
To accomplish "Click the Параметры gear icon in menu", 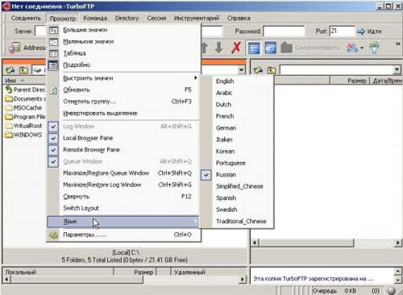I will [x=54, y=235].
